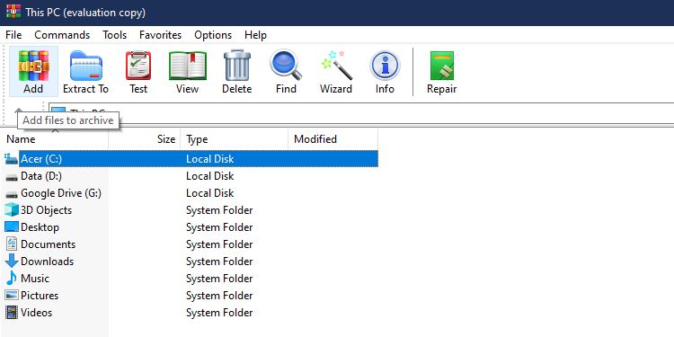Click the Documents folder icon
Image resolution: width=674 pixels, height=337 pixels.
pyautogui.click(x=12, y=244)
